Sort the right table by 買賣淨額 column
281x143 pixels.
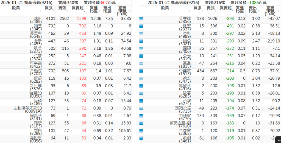tap(270, 10)
